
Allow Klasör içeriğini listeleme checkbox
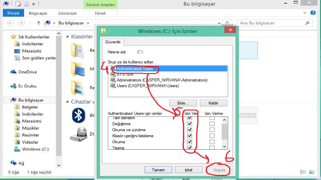189,136
